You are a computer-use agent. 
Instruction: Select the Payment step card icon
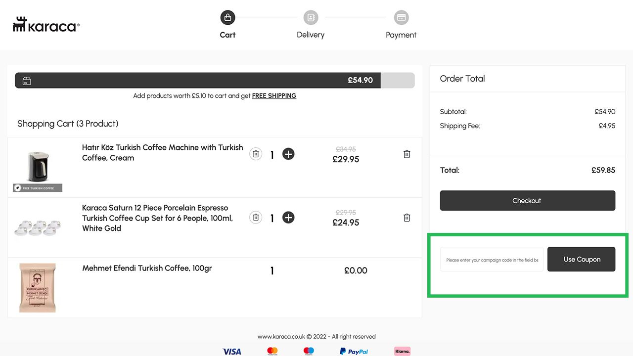tap(401, 18)
